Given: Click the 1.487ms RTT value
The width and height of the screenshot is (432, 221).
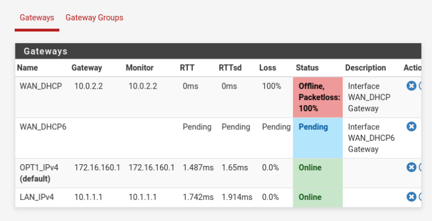Looking at the screenshot, I should click(x=198, y=168).
